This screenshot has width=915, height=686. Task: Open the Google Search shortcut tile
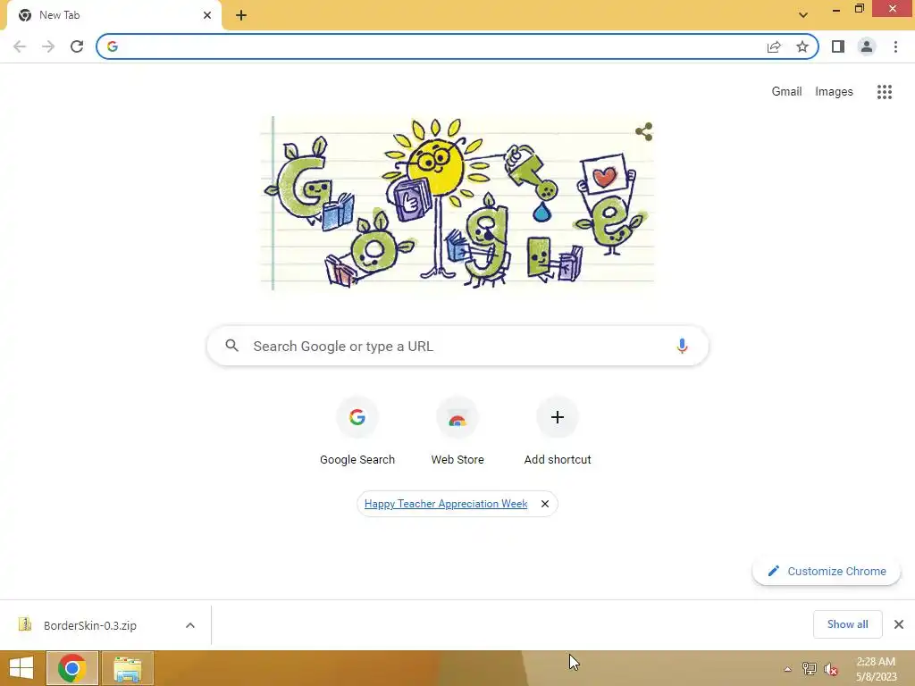pos(357,431)
